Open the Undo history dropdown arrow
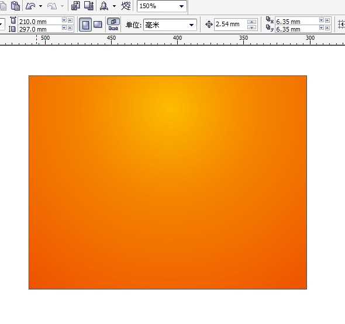 click(41, 6)
